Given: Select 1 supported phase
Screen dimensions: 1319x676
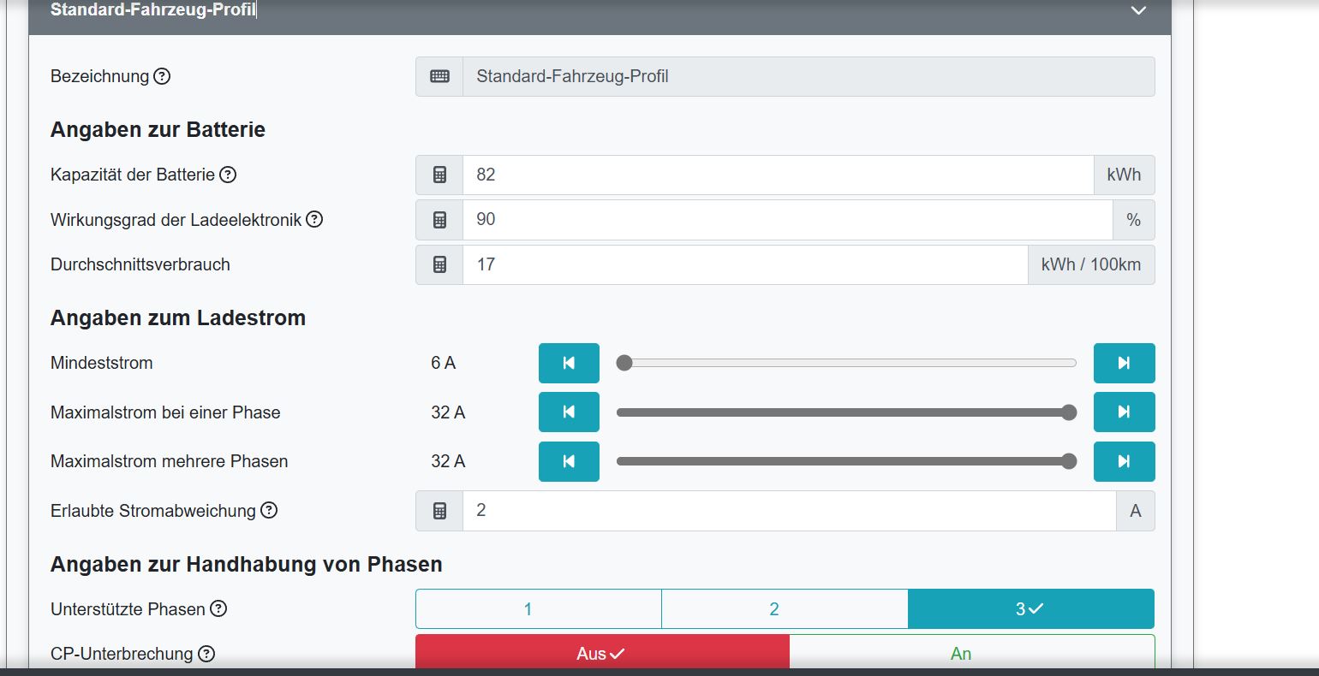Looking at the screenshot, I should (539, 609).
